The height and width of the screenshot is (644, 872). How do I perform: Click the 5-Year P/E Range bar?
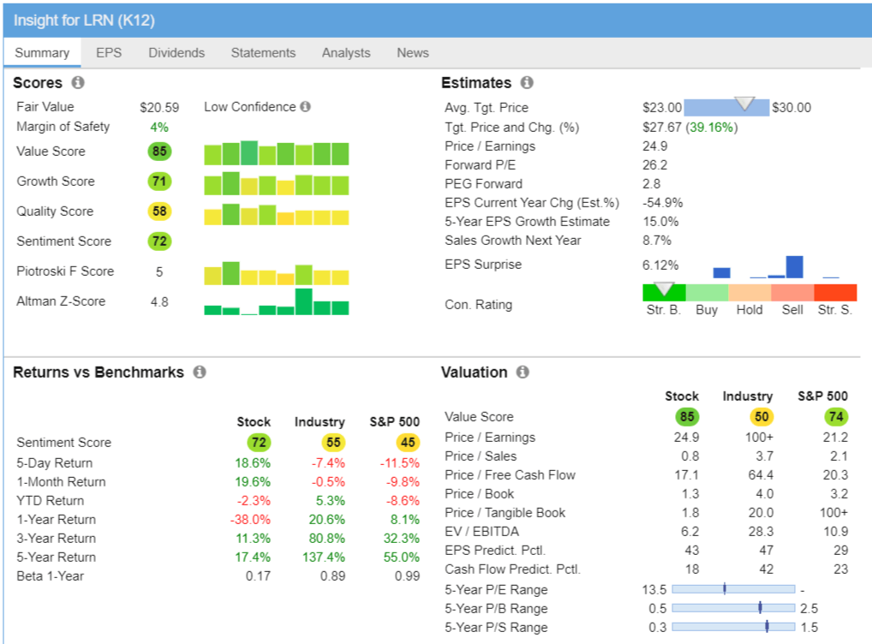[733, 589]
